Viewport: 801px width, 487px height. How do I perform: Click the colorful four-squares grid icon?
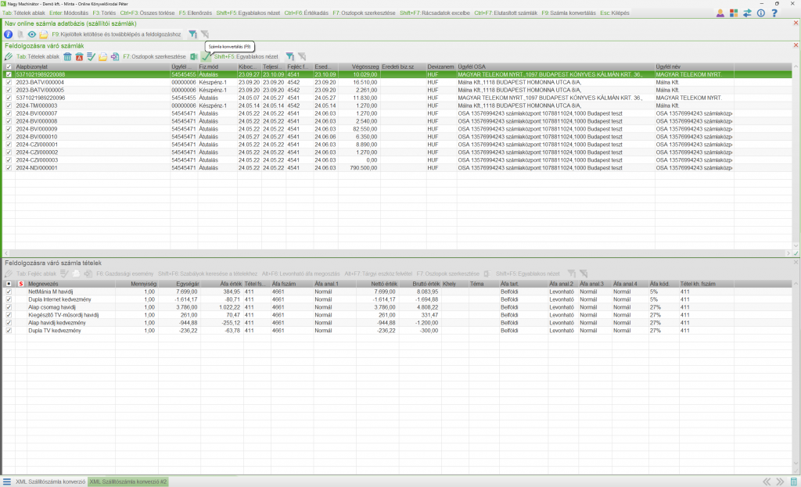click(734, 13)
